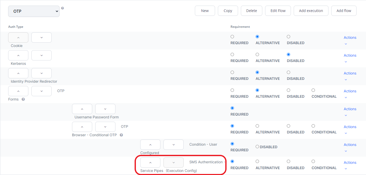
Task: Move OTP Forms flow up
Action: [18, 91]
